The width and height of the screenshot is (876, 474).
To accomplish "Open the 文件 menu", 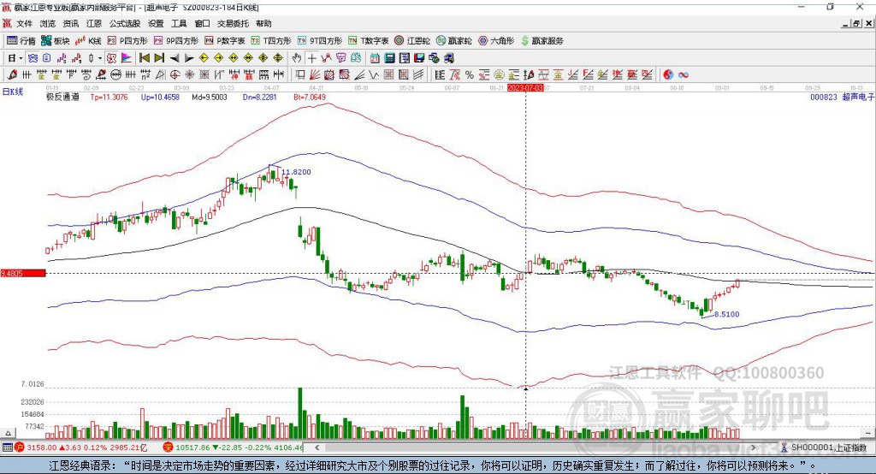I will click(25, 23).
